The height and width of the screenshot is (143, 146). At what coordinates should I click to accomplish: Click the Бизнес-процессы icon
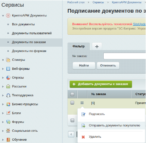tap(8, 104)
